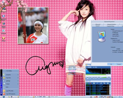Click the time display in the player
The width and height of the screenshot is (123, 98).
point(107,70)
